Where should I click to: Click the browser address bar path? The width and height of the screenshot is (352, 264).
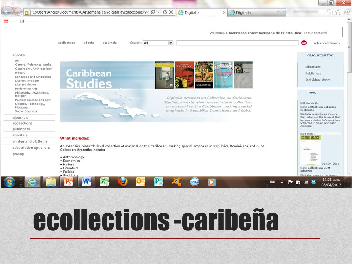91,12
